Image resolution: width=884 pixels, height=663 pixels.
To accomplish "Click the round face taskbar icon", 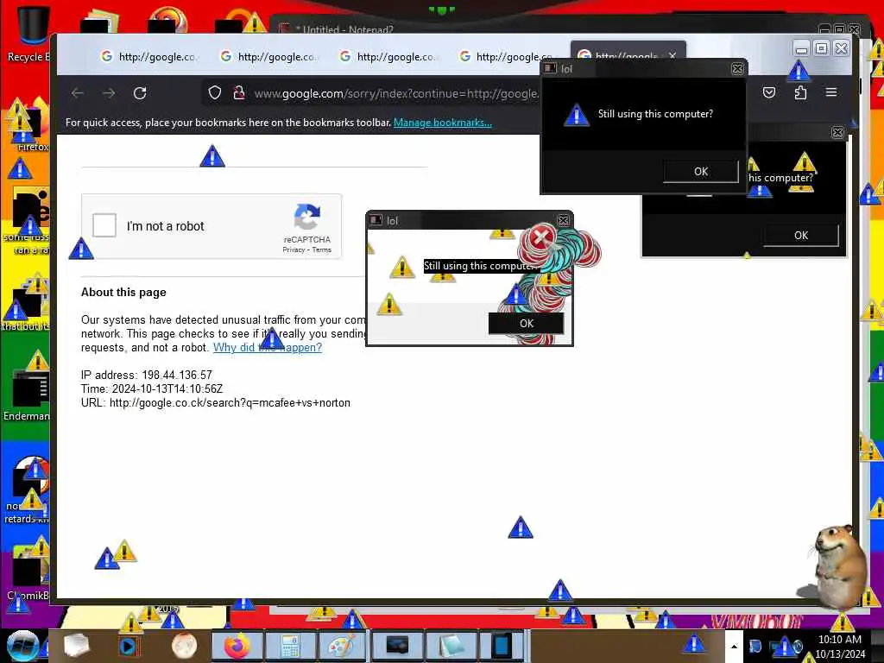I will tap(184, 646).
